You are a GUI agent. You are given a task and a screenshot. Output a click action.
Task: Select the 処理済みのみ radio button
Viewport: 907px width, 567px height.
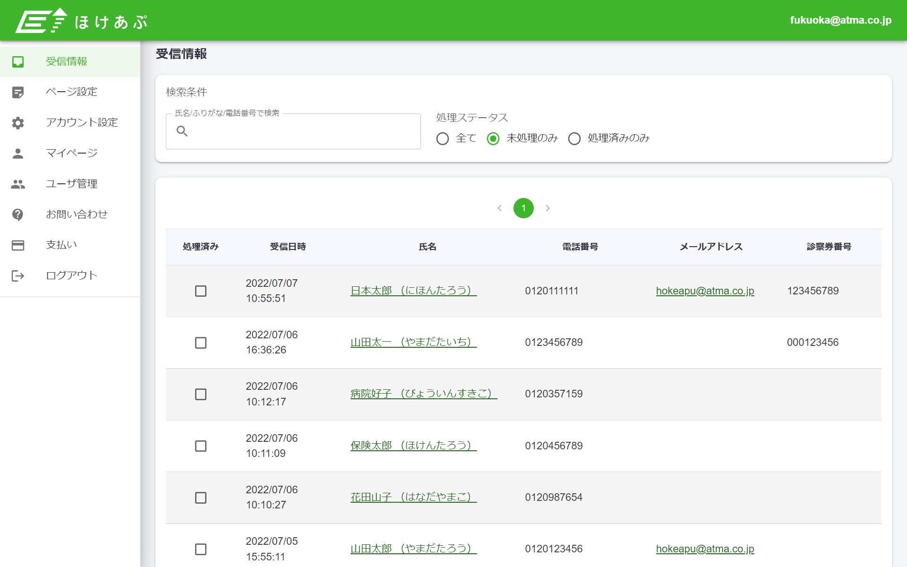(574, 138)
